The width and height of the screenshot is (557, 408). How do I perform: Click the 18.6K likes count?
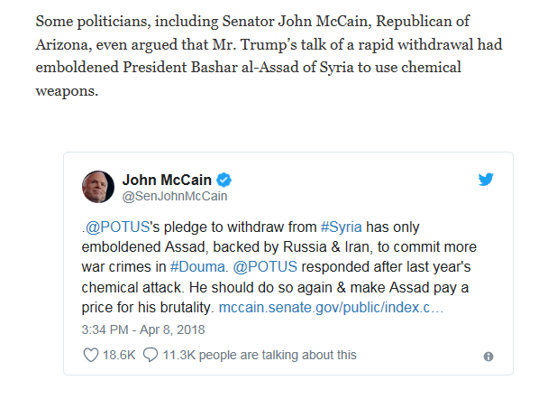(x=118, y=356)
